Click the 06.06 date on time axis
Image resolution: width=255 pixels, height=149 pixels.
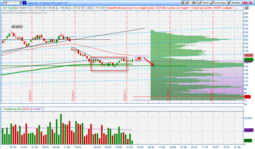[x=151, y=147]
